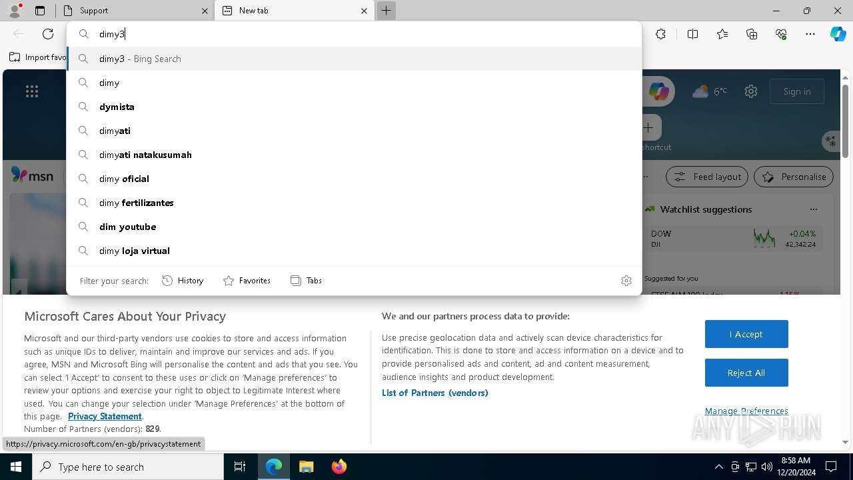Open the Feed layout options
The image size is (853, 480).
tap(707, 177)
